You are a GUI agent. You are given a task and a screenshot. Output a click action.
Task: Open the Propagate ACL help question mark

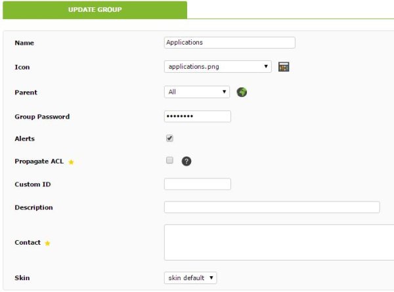[186, 161]
